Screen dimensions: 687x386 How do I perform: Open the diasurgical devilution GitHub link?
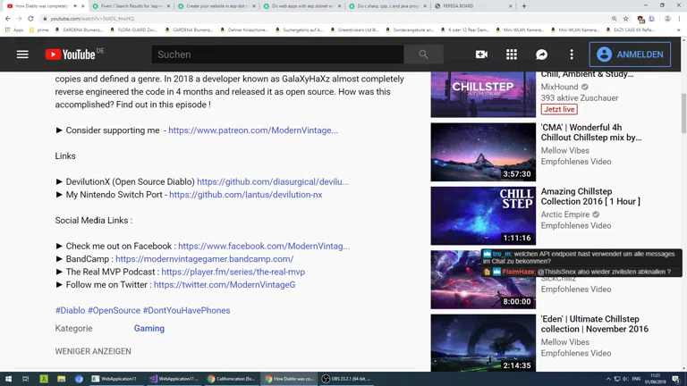(273, 181)
